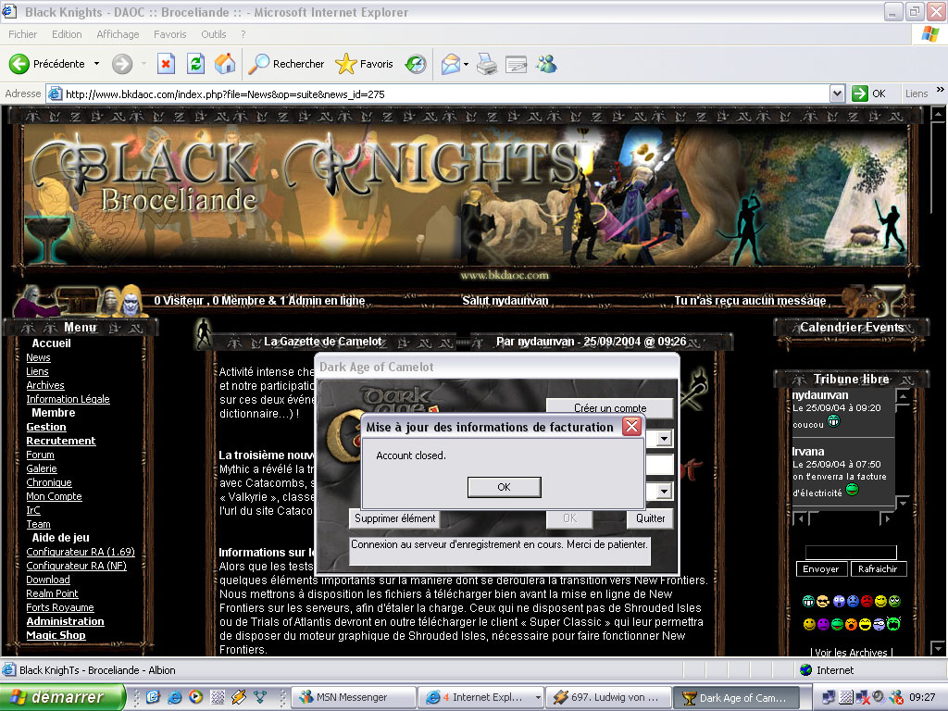Viewport: 948px width, 711px height.
Task: Open the Forward button dropdown arrow
Action: (x=143, y=64)
